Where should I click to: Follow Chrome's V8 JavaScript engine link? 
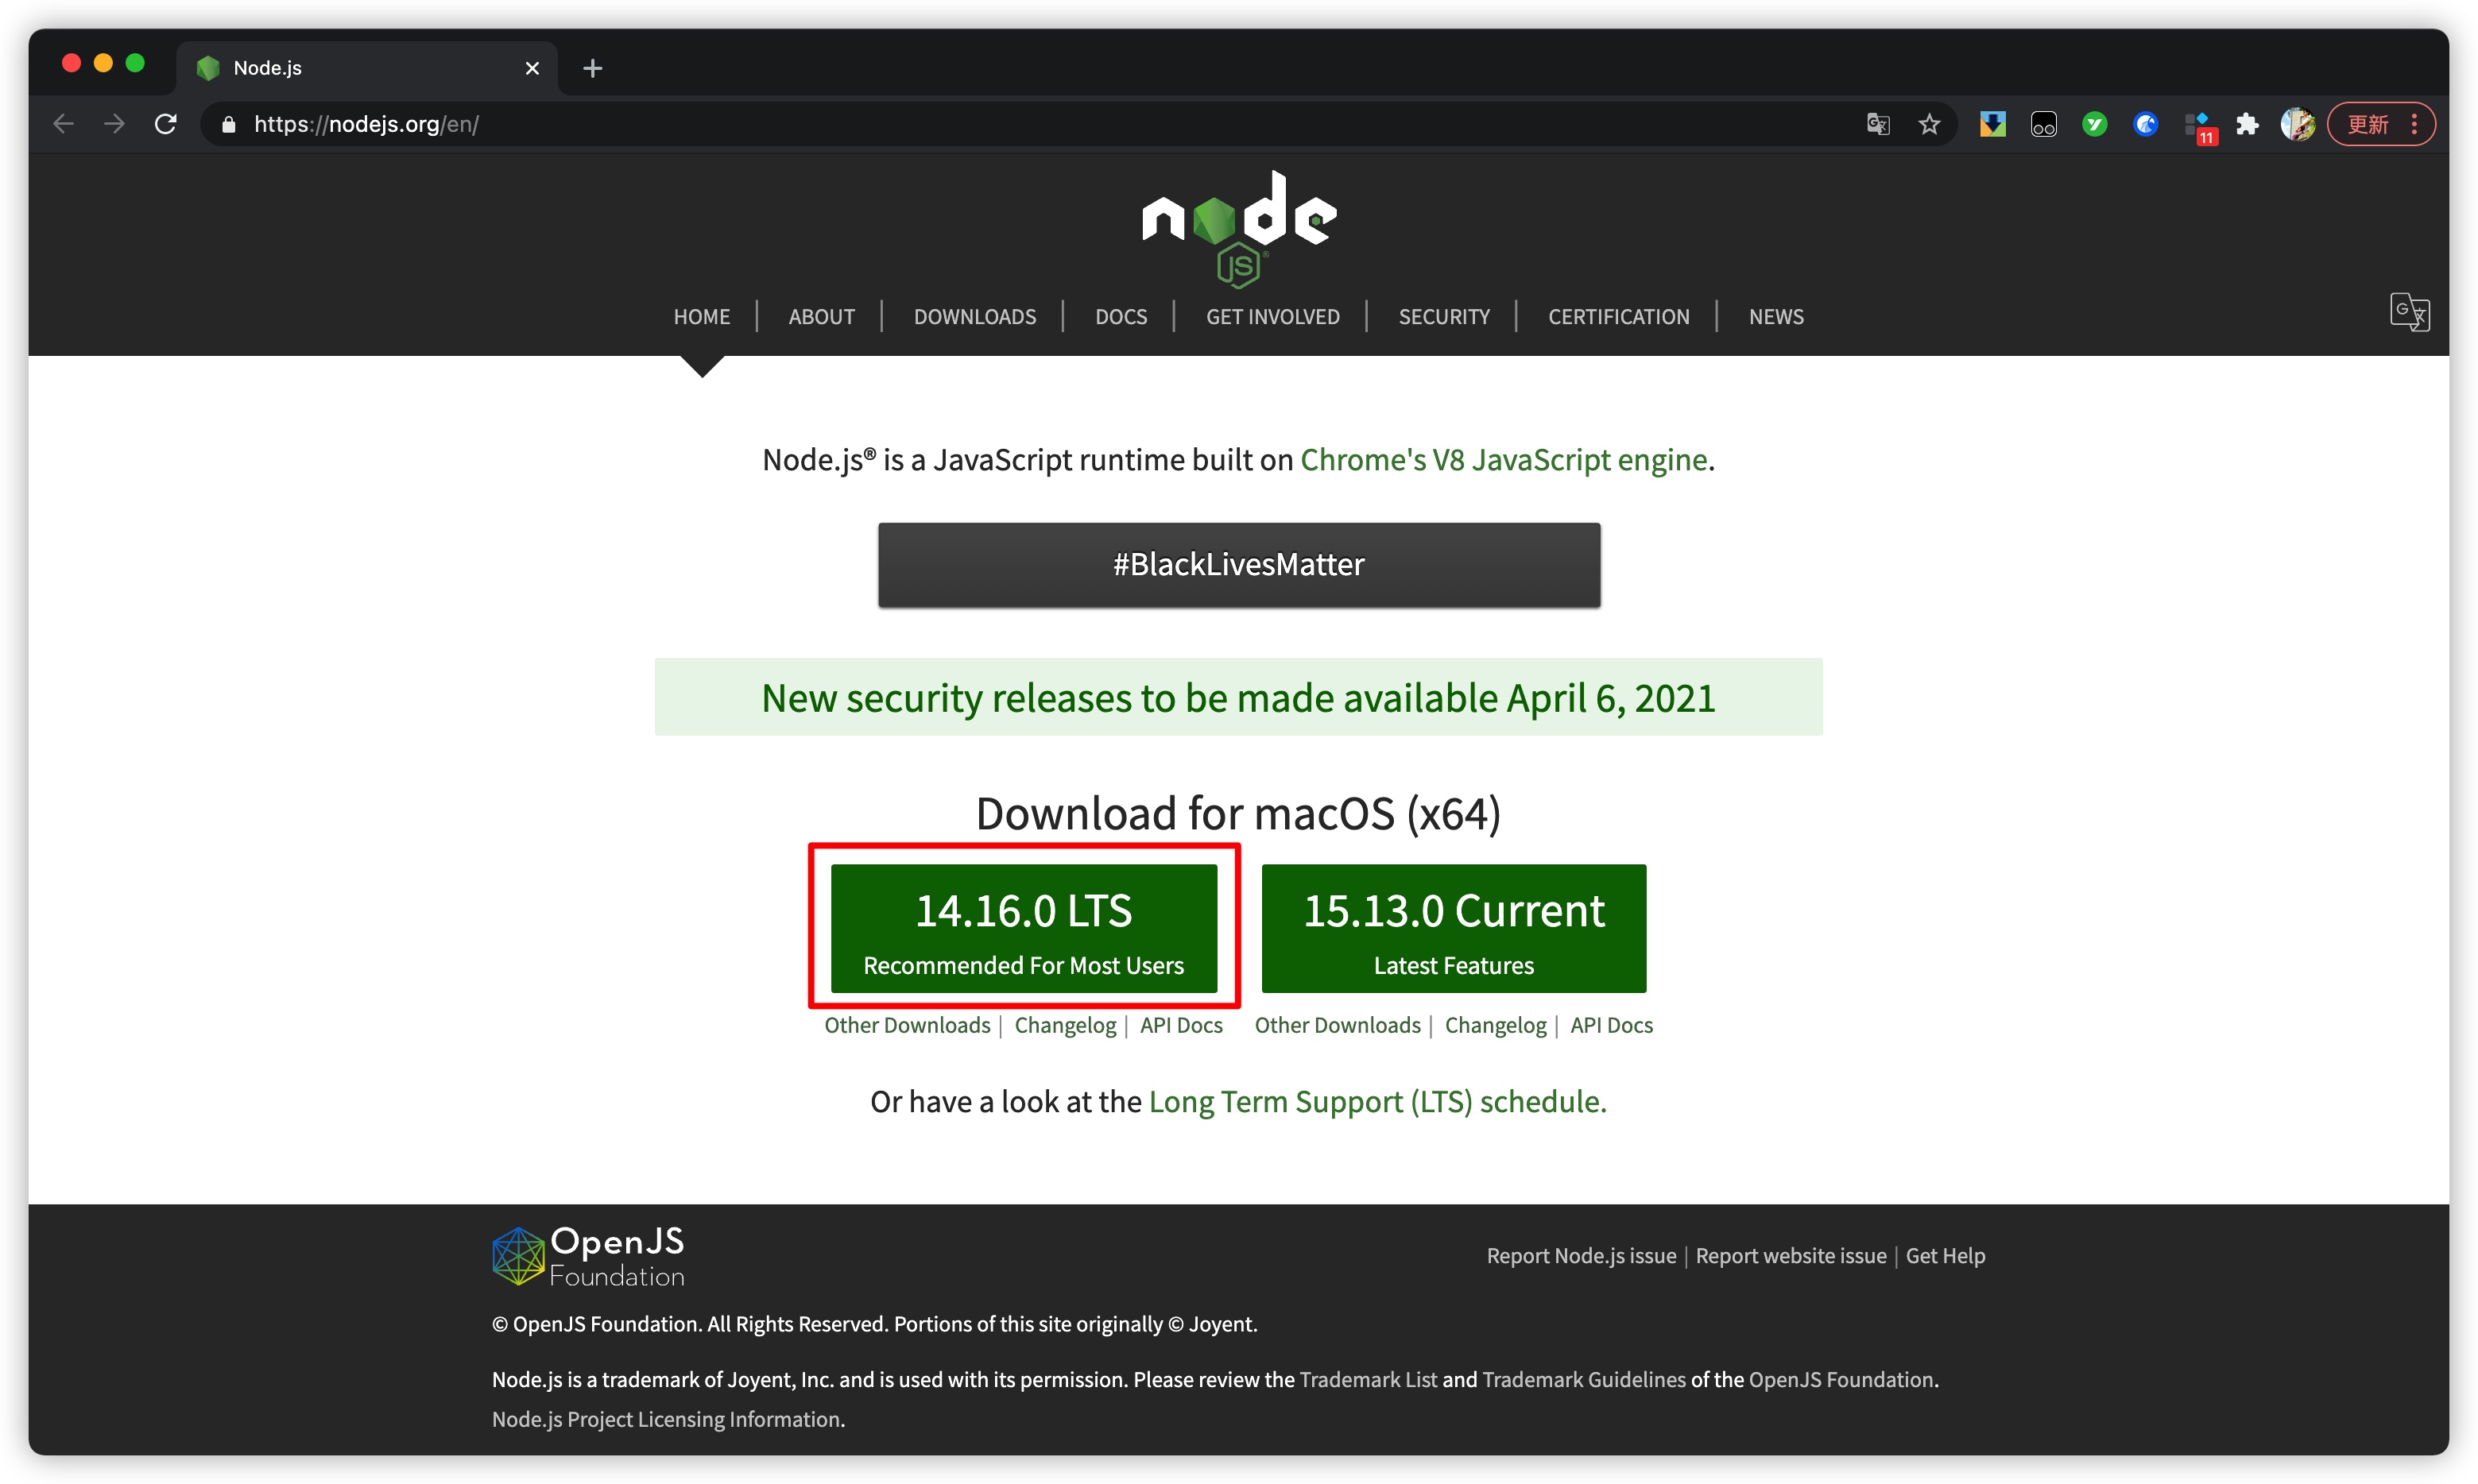1504,460
